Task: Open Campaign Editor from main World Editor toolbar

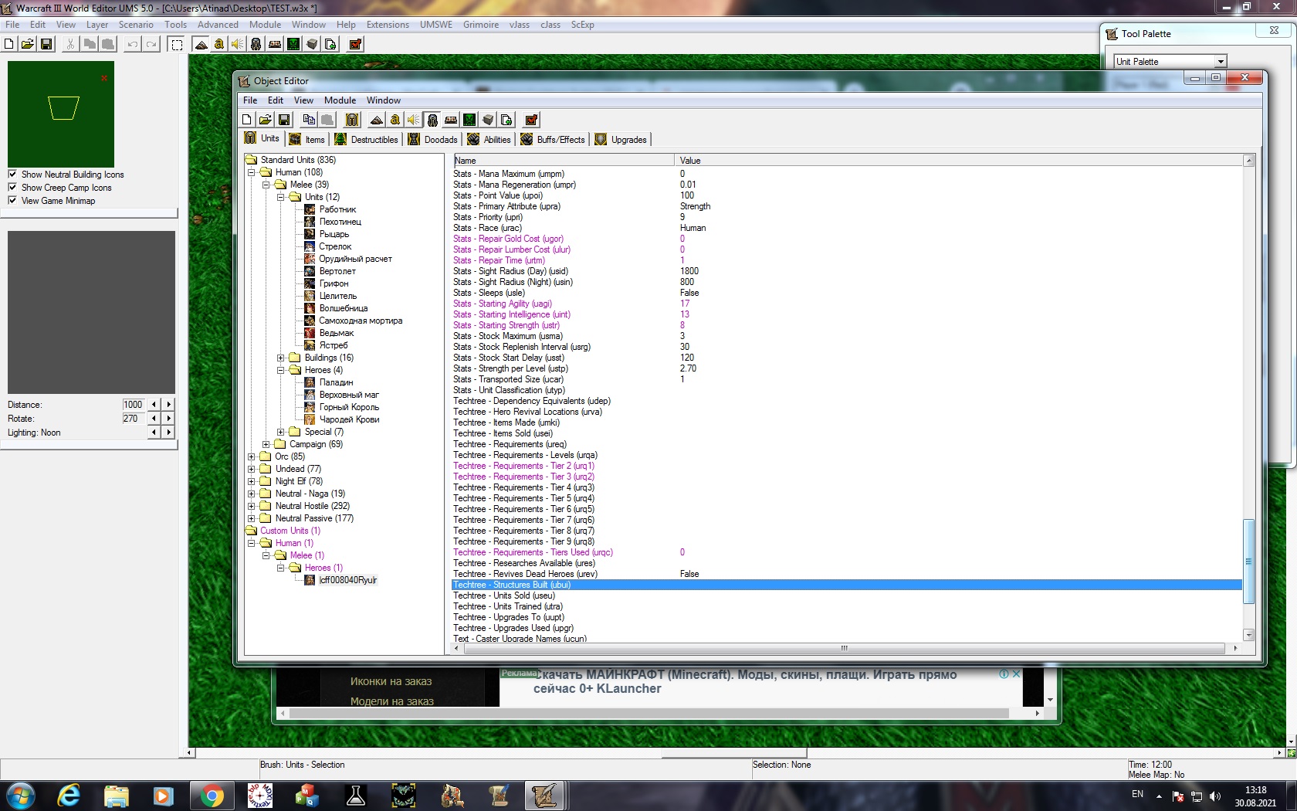Action: (x=275, y=44)
